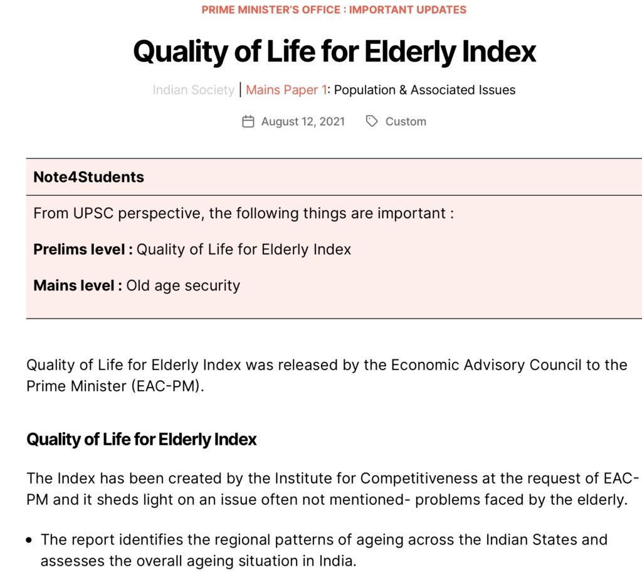Open the Mains Paper 1 link
642x572 pixels.
(x=286, y=90)
